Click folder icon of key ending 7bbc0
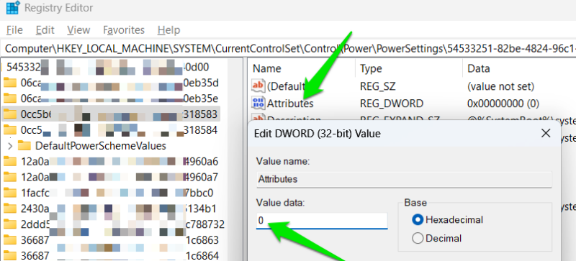Viewport: 576px width, 261px height. 10,193
